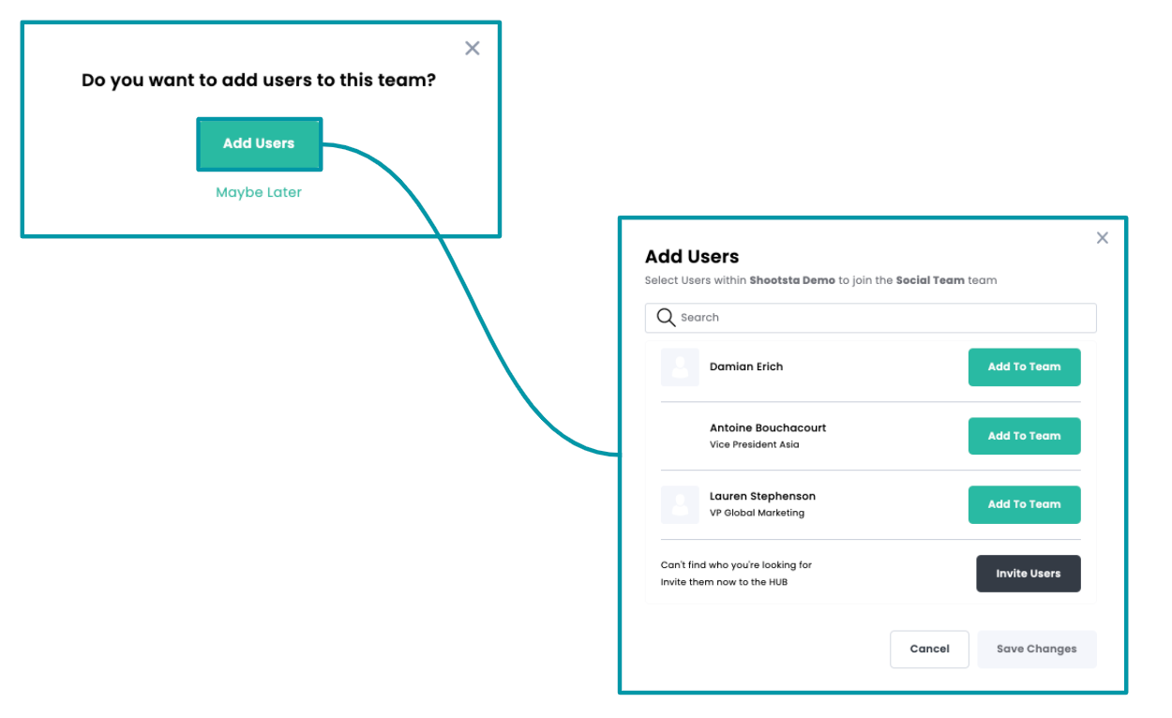Viewport: 1172px width, 718px height.
Task: Add Damian Erich to the team
Action: tap(1024, 367)
